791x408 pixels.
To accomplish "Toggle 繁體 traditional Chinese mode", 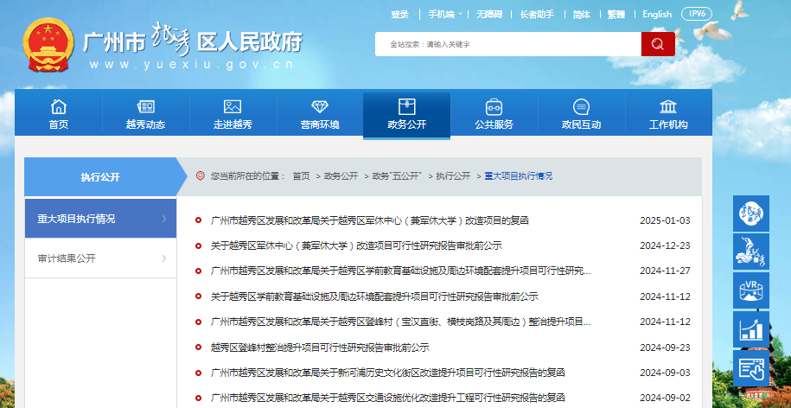I will [616, 14].
